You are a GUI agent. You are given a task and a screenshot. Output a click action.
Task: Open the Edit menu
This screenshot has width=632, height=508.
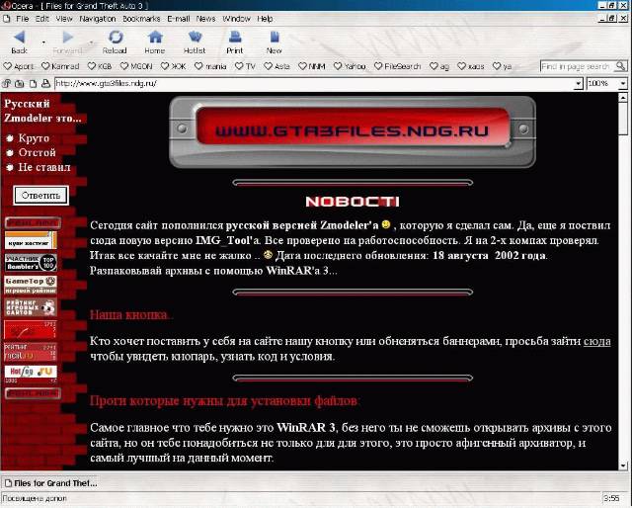point(41,19)
